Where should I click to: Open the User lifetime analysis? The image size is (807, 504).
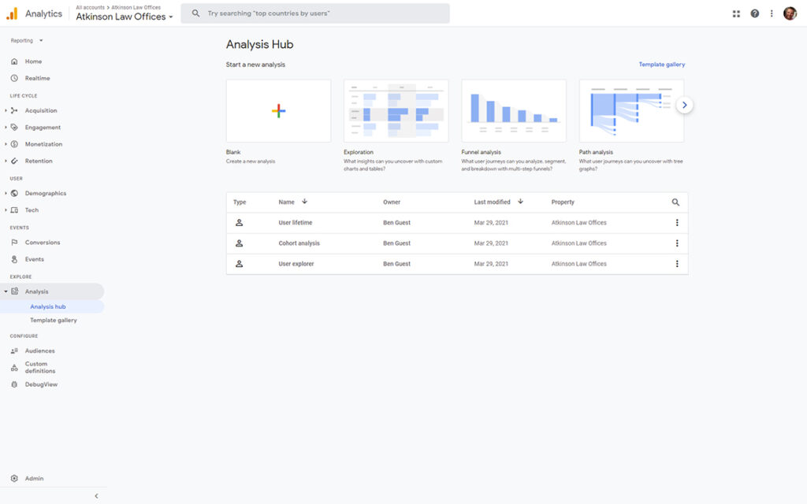(x=296, y=223)
